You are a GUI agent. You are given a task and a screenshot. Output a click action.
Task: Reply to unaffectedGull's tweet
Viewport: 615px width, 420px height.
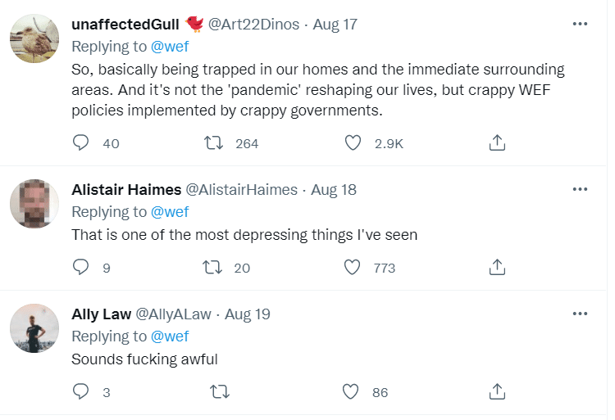[80, 143]
